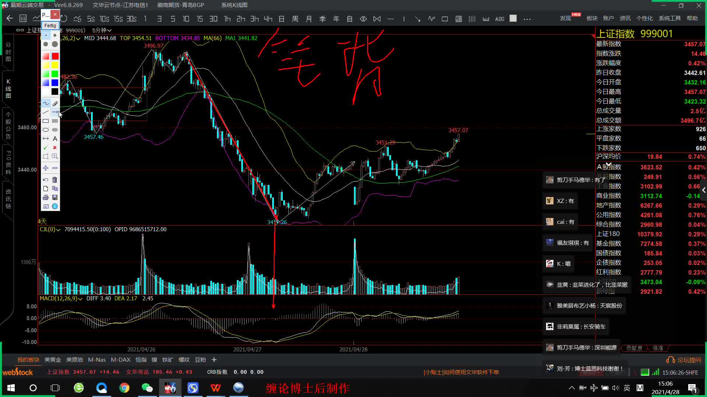Open the F10资料 side tab
The image size is (707, 397).
(x=8, y=162)
